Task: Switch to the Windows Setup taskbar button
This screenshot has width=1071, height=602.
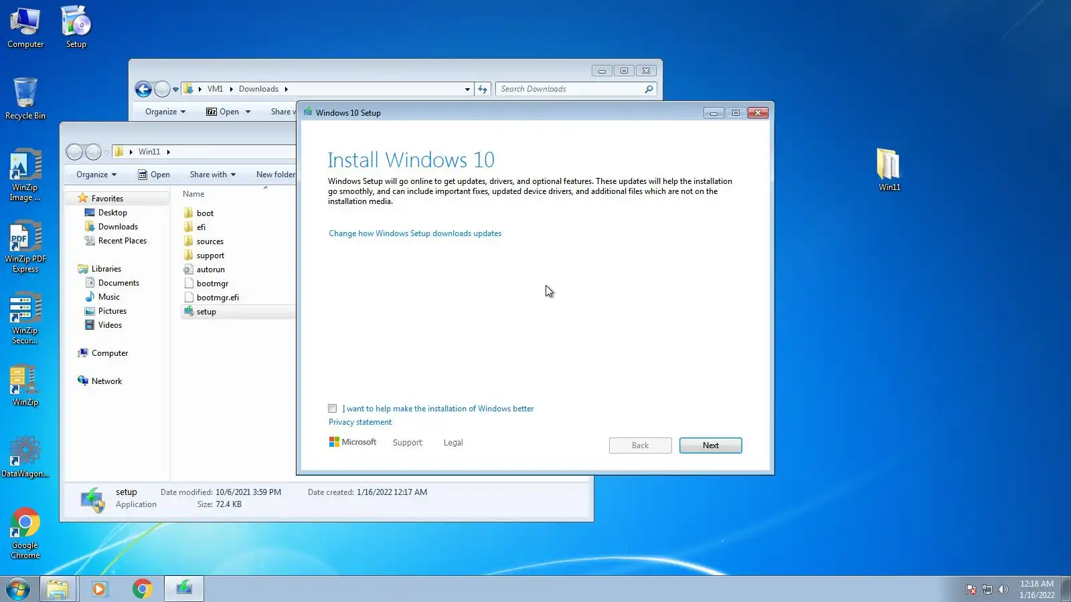Action: [x=184, y=589]
